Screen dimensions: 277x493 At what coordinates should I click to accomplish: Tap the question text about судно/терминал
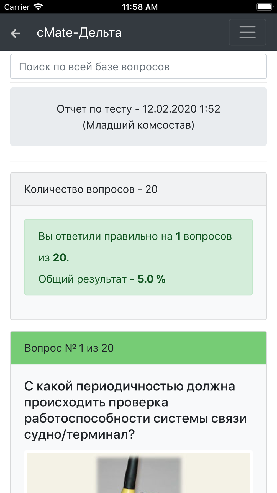[135, 410]
